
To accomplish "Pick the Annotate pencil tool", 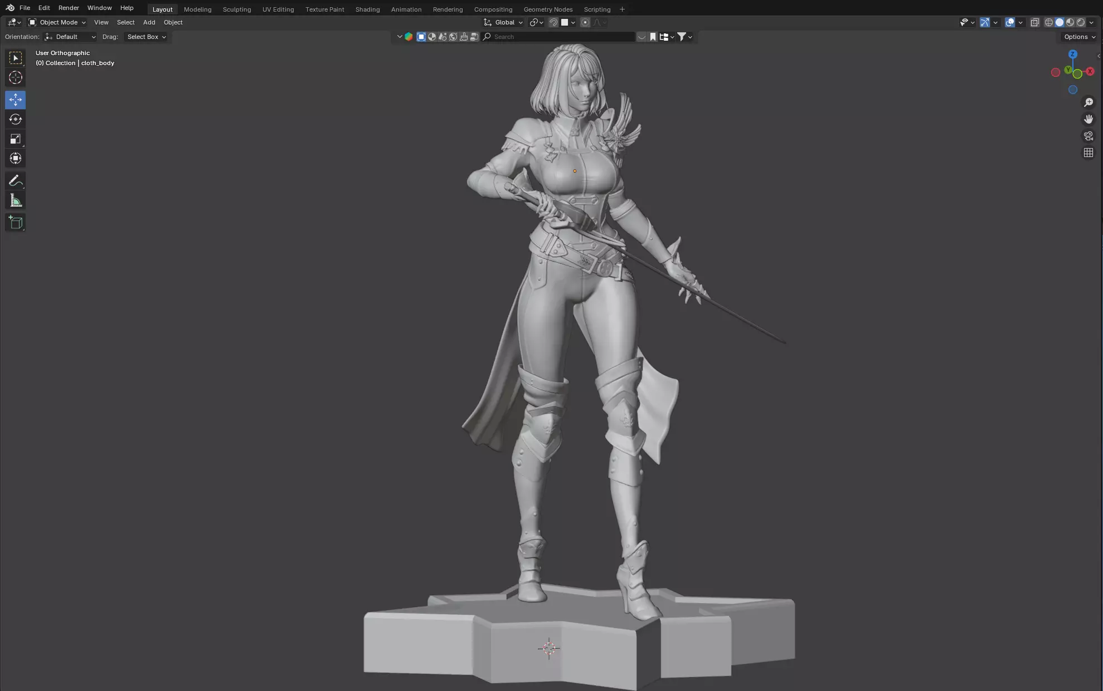I will pos(15,181).
